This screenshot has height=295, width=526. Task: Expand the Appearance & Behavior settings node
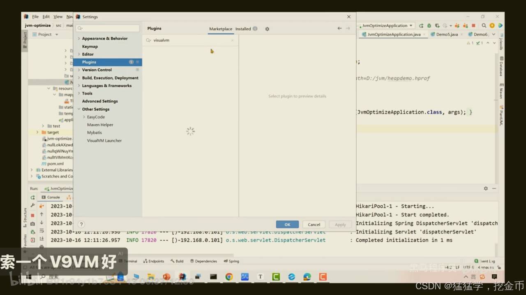[x=79, y=38]
